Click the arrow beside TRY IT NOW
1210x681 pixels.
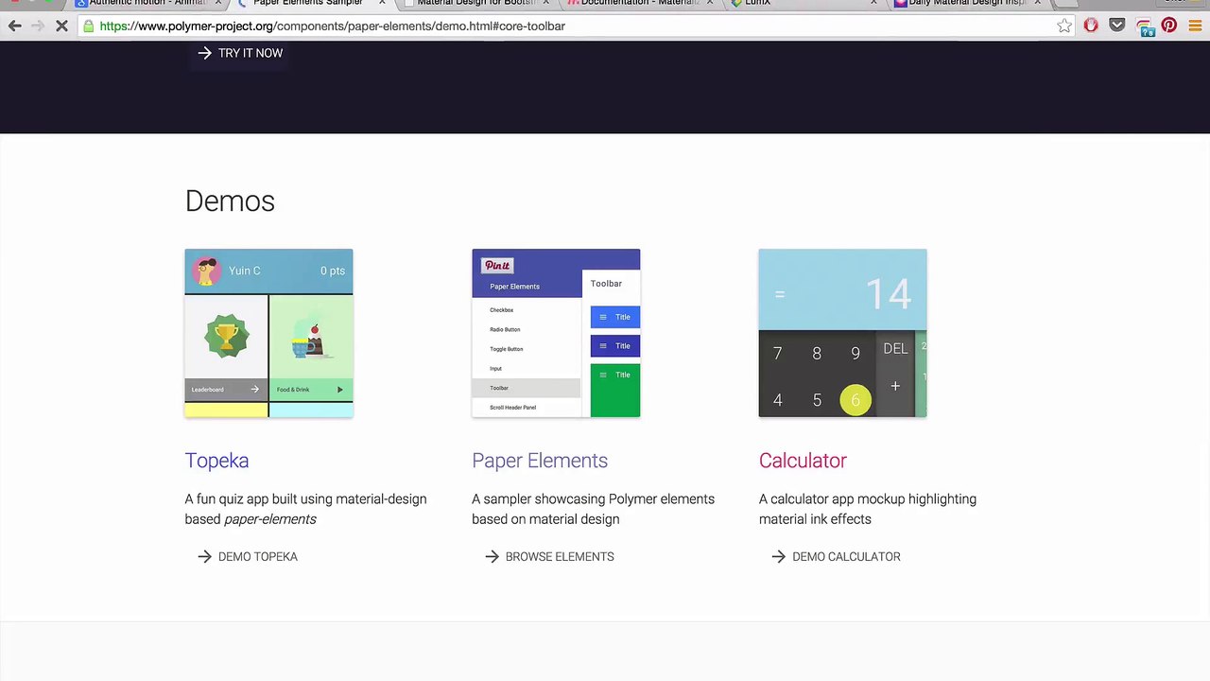click(204, 53)
